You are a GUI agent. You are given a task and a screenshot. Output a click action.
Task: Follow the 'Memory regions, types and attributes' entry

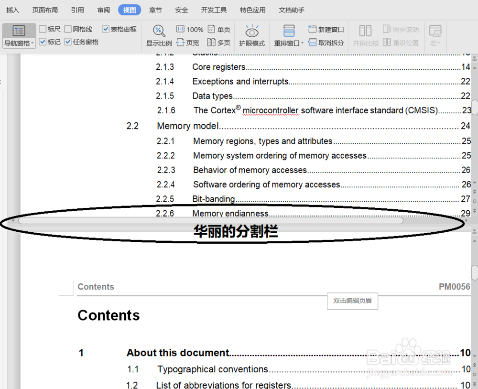pos(314,141)
